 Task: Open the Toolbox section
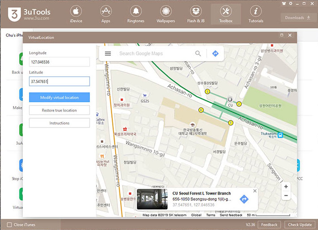(x=226, y=14)
